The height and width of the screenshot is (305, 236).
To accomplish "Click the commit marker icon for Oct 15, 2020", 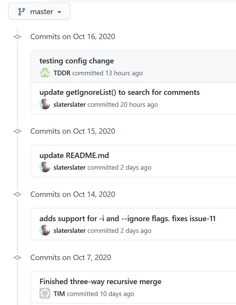I will pyautogui.click(x=17, y=131).
